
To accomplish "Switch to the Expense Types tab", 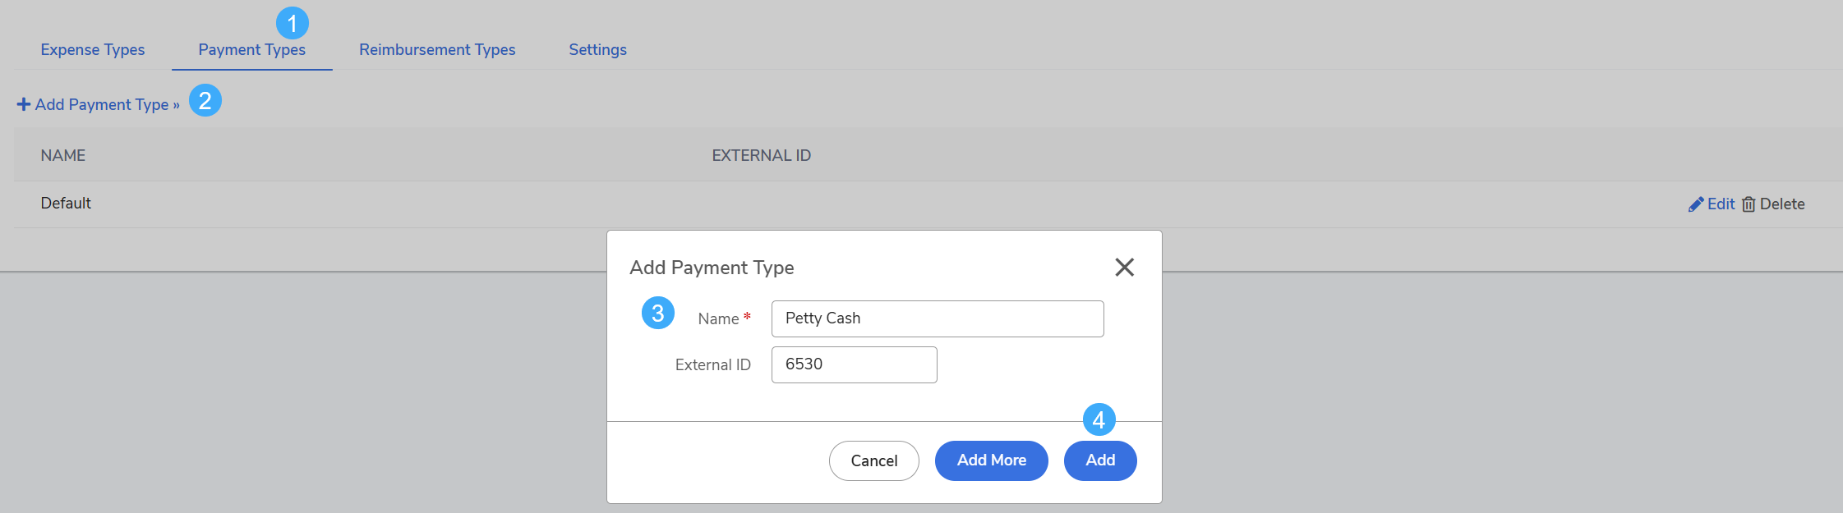I will 93,49.
